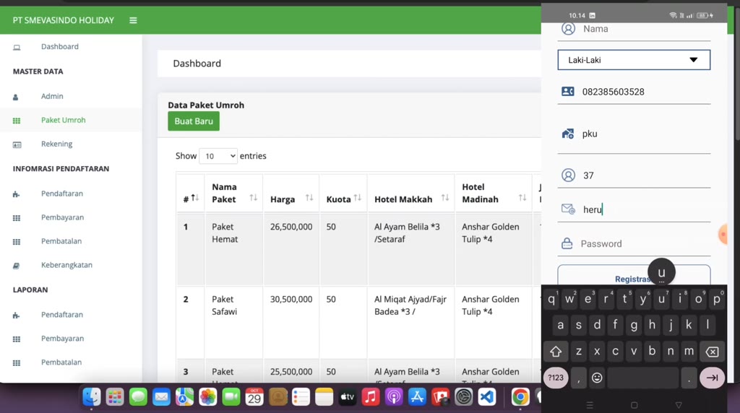Open Google Chrome from the dock
Viewport: 740px width, 413px height.
520,396
